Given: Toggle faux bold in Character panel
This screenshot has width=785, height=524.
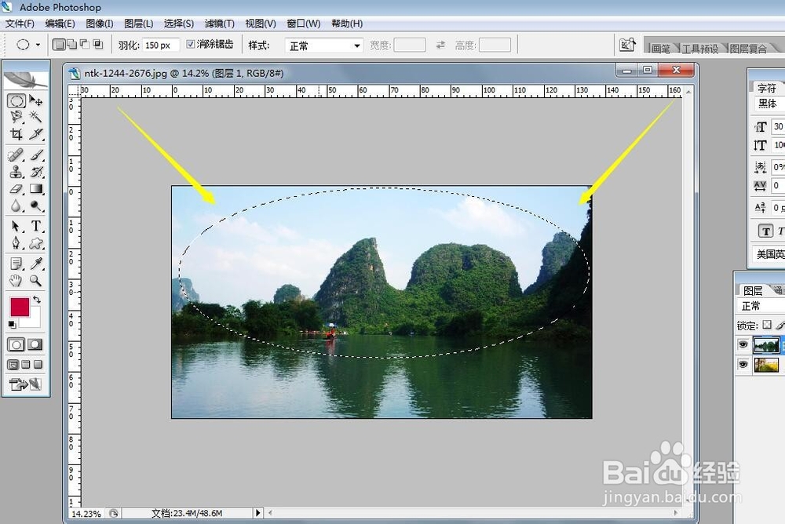Looking at the screenshot, I should point(765,231).
